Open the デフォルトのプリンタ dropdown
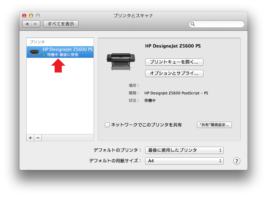267x197 pixels. 184,150
